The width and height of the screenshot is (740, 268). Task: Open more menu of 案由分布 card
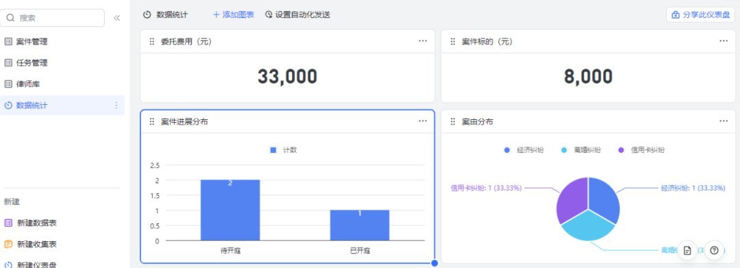724,121
